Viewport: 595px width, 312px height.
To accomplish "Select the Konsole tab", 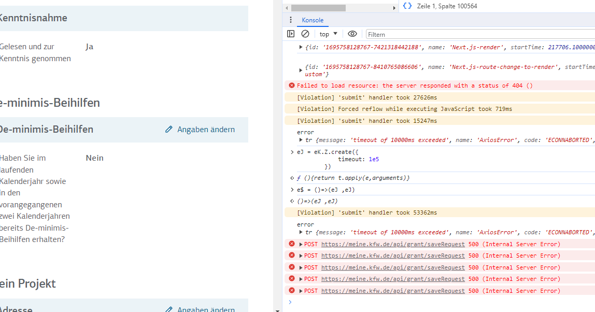I will 313,20.
